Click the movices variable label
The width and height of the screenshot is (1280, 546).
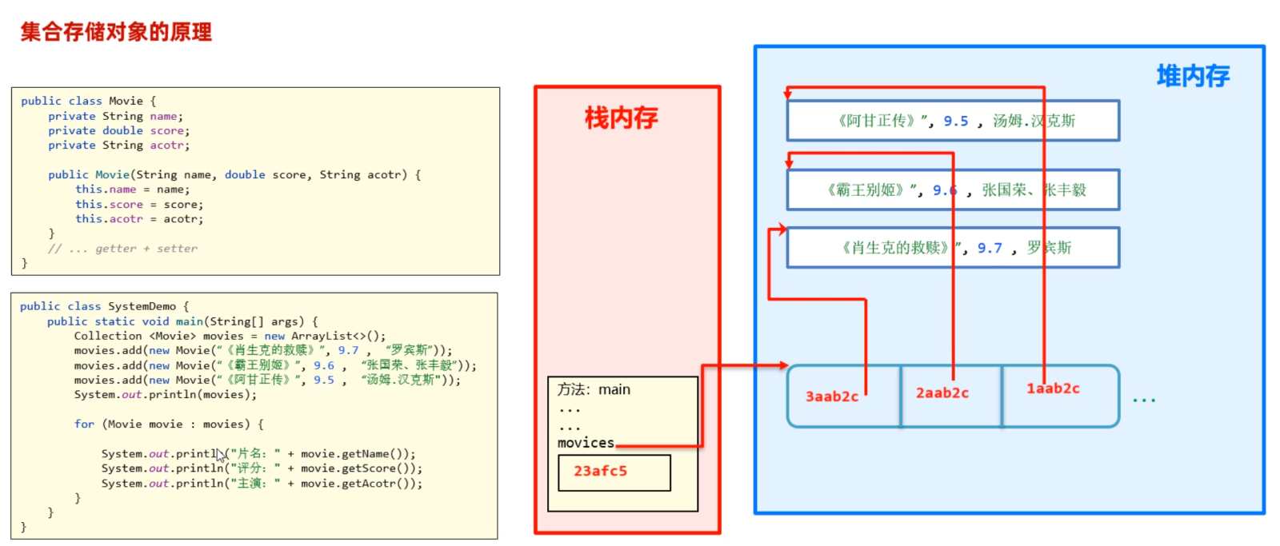pos(586,443)
